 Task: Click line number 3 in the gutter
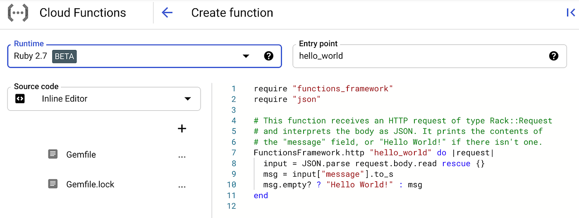coord(234,110)
